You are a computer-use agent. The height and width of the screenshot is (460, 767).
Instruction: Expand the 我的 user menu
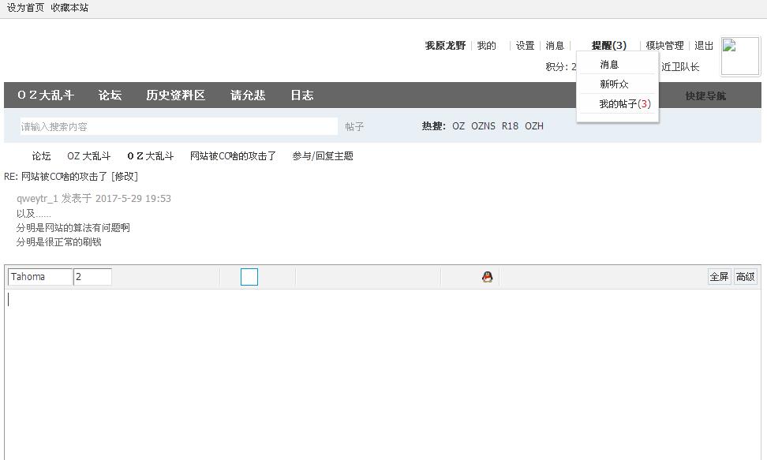(x=486, y=46)
